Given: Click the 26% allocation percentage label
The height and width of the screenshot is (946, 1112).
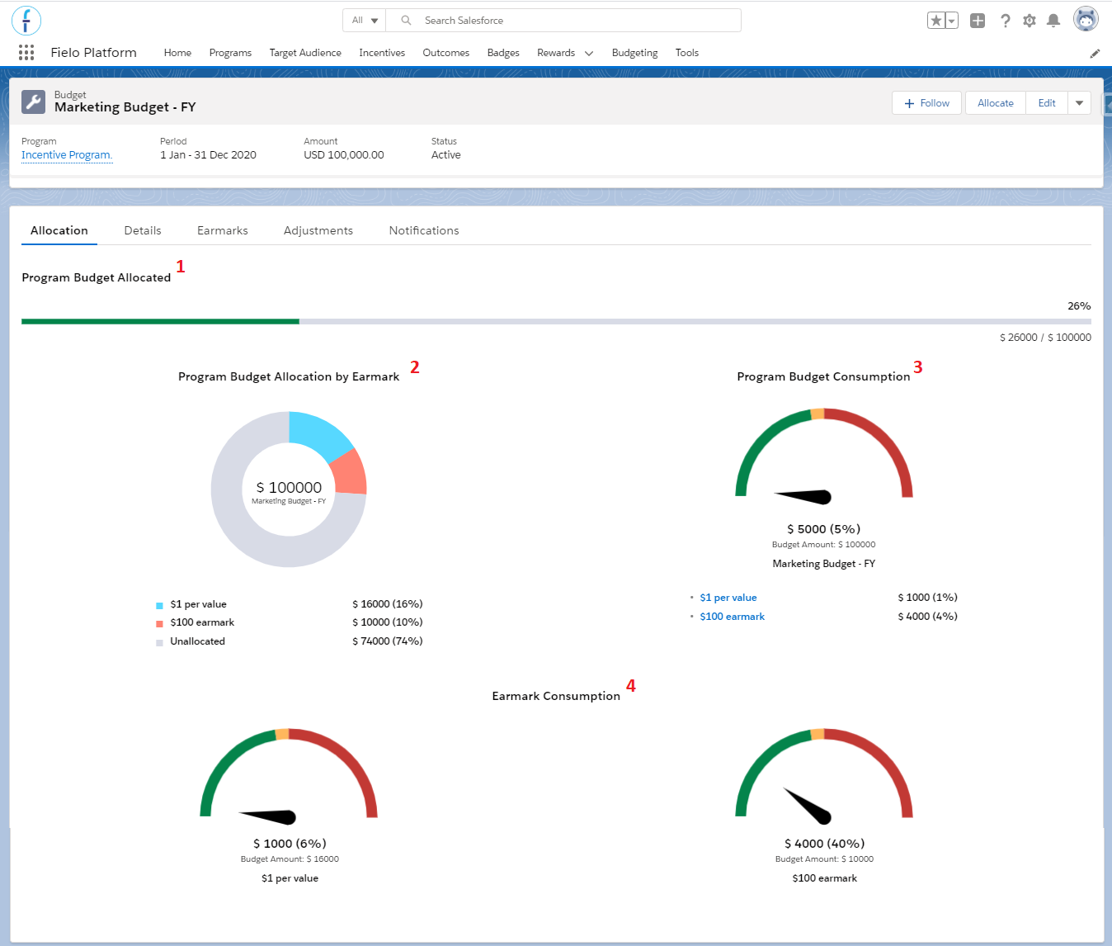Looking at the screenshot, I should [x=1079, y=306].
